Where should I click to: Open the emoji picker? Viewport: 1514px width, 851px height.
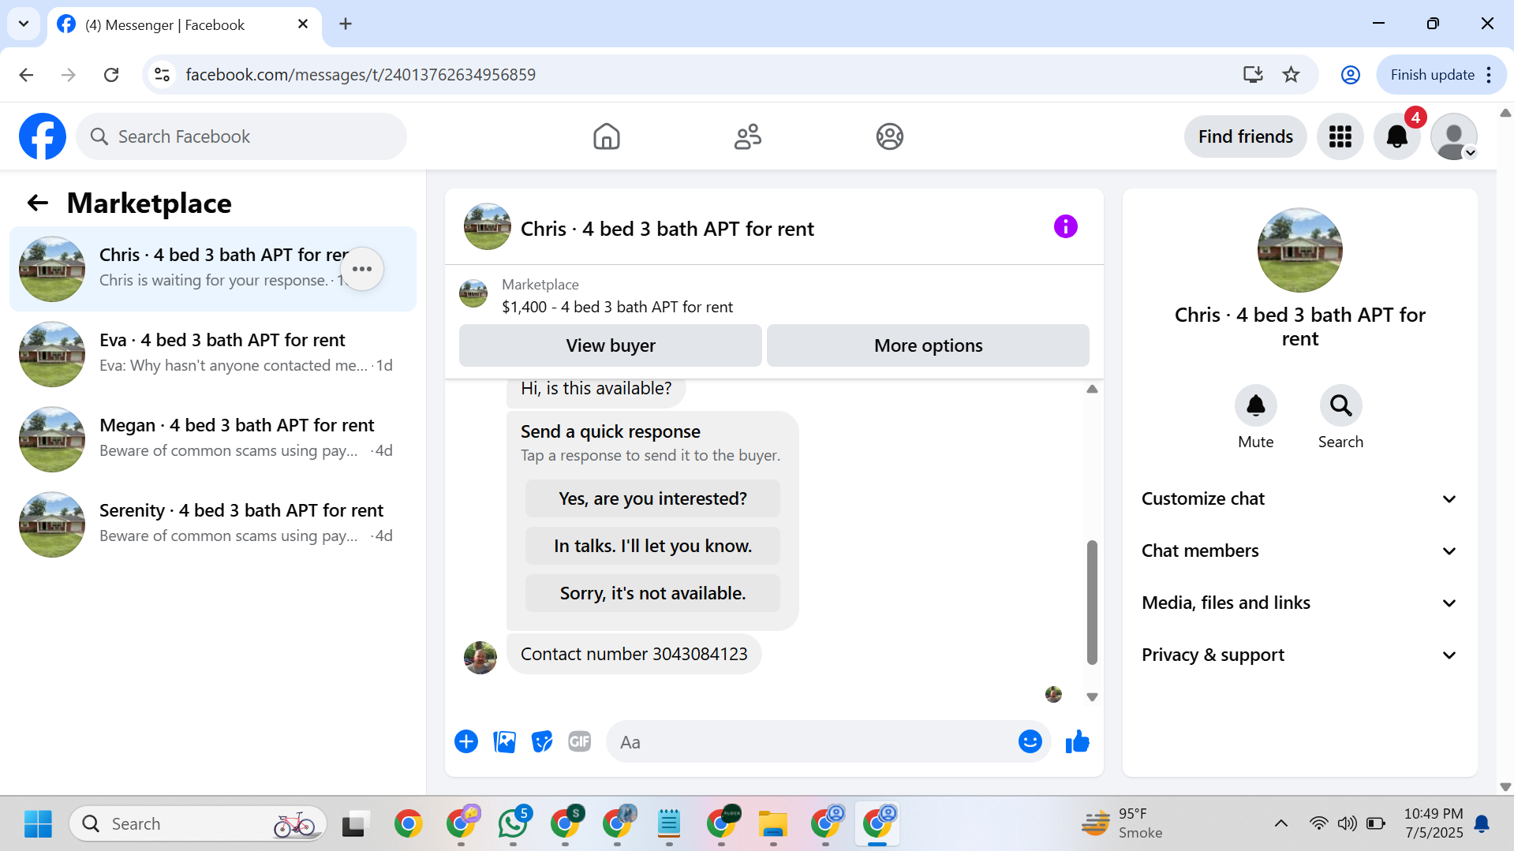pos(1030,741)
